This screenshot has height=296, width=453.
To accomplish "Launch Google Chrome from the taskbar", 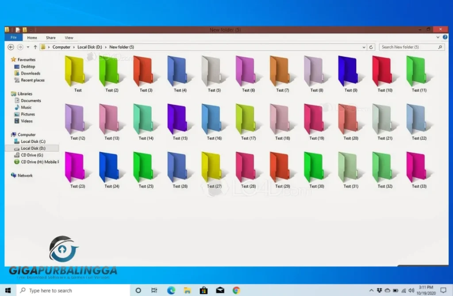I will [236, 290].
